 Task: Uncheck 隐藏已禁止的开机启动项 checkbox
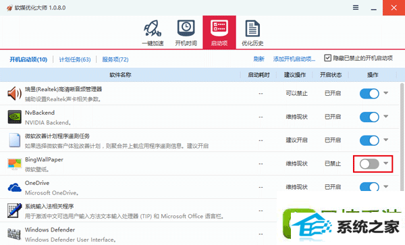[327, 58]
